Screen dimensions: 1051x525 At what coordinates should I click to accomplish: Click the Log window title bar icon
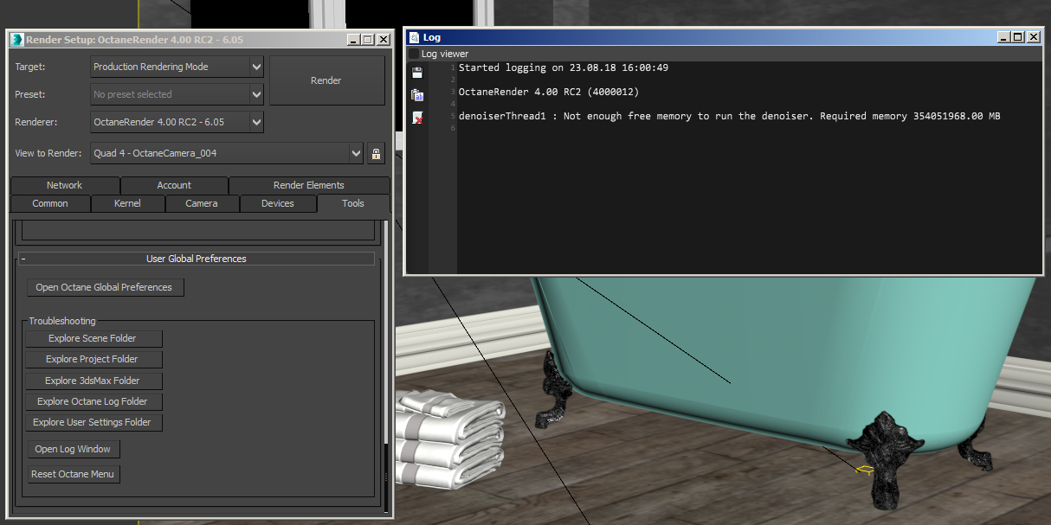413,37
